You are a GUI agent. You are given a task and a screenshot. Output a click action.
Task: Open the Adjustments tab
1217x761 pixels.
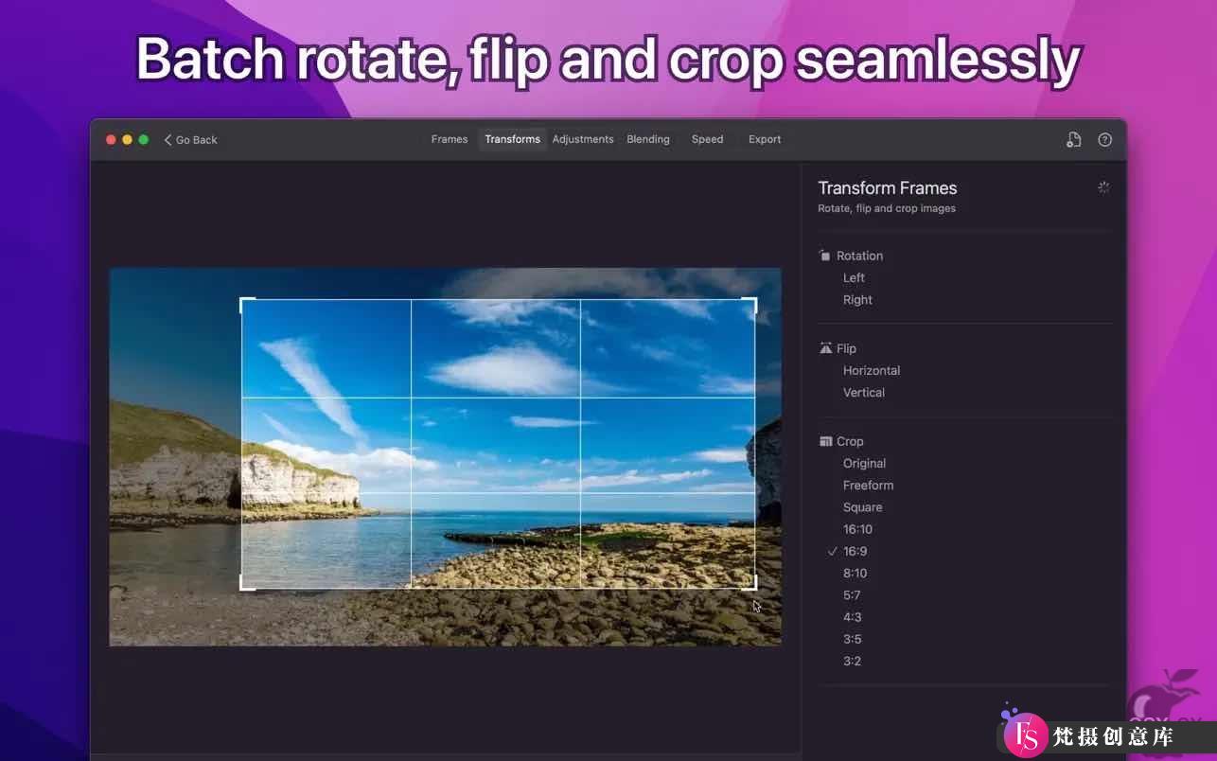[x=583, y=139]
